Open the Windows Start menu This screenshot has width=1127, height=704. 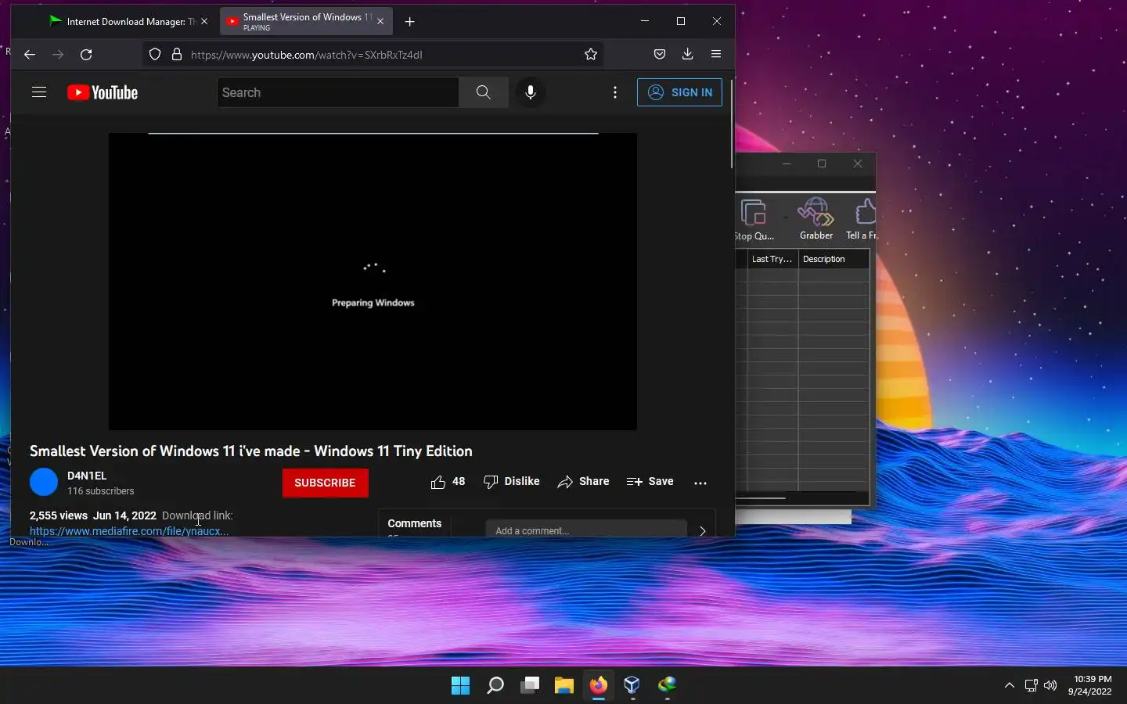point(461,685)
